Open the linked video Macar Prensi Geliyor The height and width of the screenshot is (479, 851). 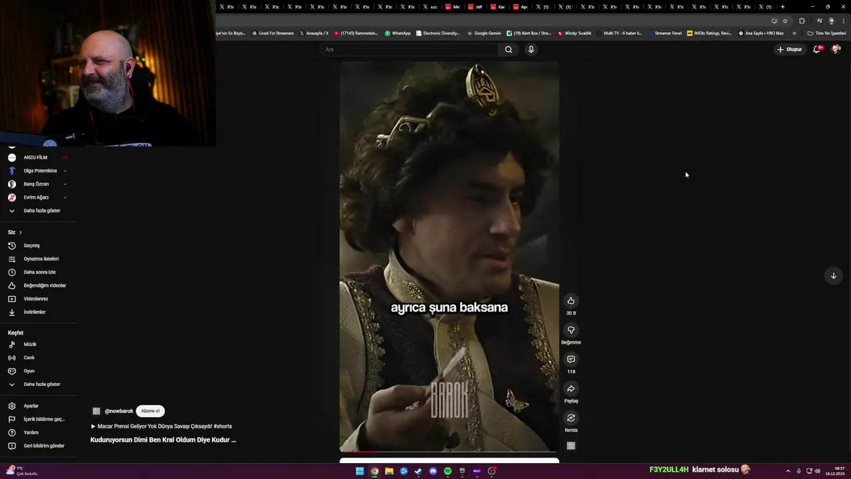(161, 426)
